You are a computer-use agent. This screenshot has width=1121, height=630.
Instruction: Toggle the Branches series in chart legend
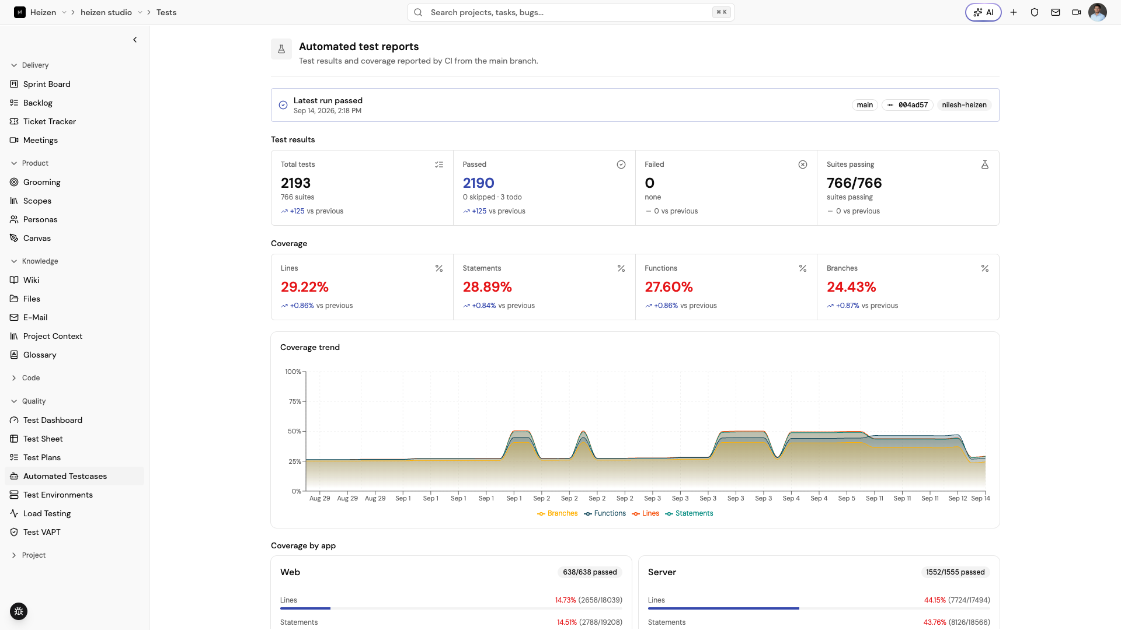point(557,513)
